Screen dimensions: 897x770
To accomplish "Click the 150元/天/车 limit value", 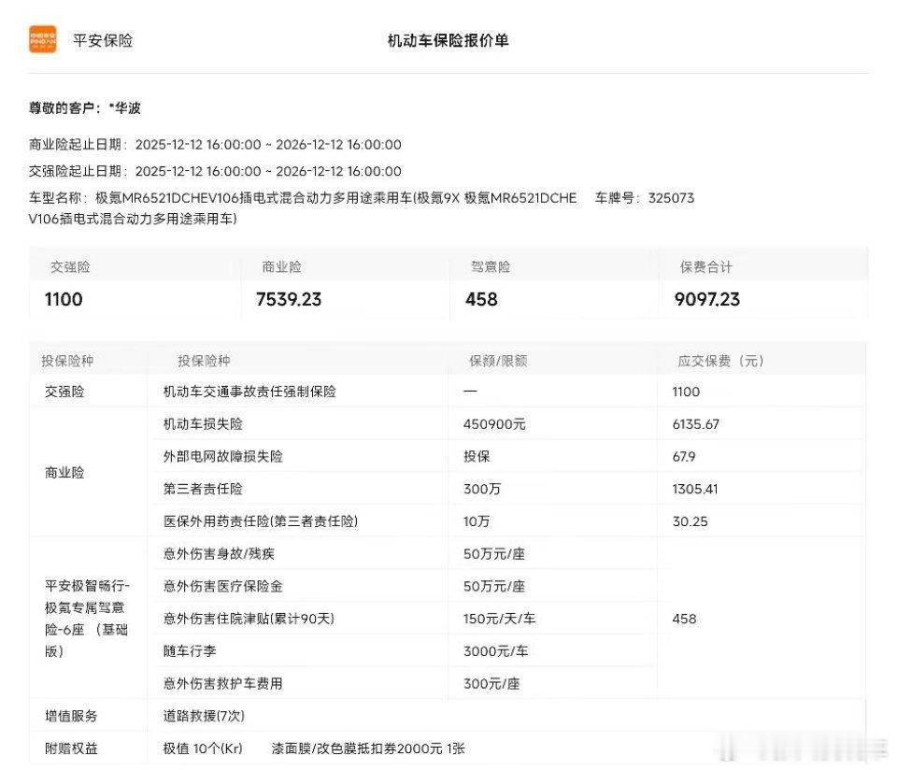I will coord(499,619).
